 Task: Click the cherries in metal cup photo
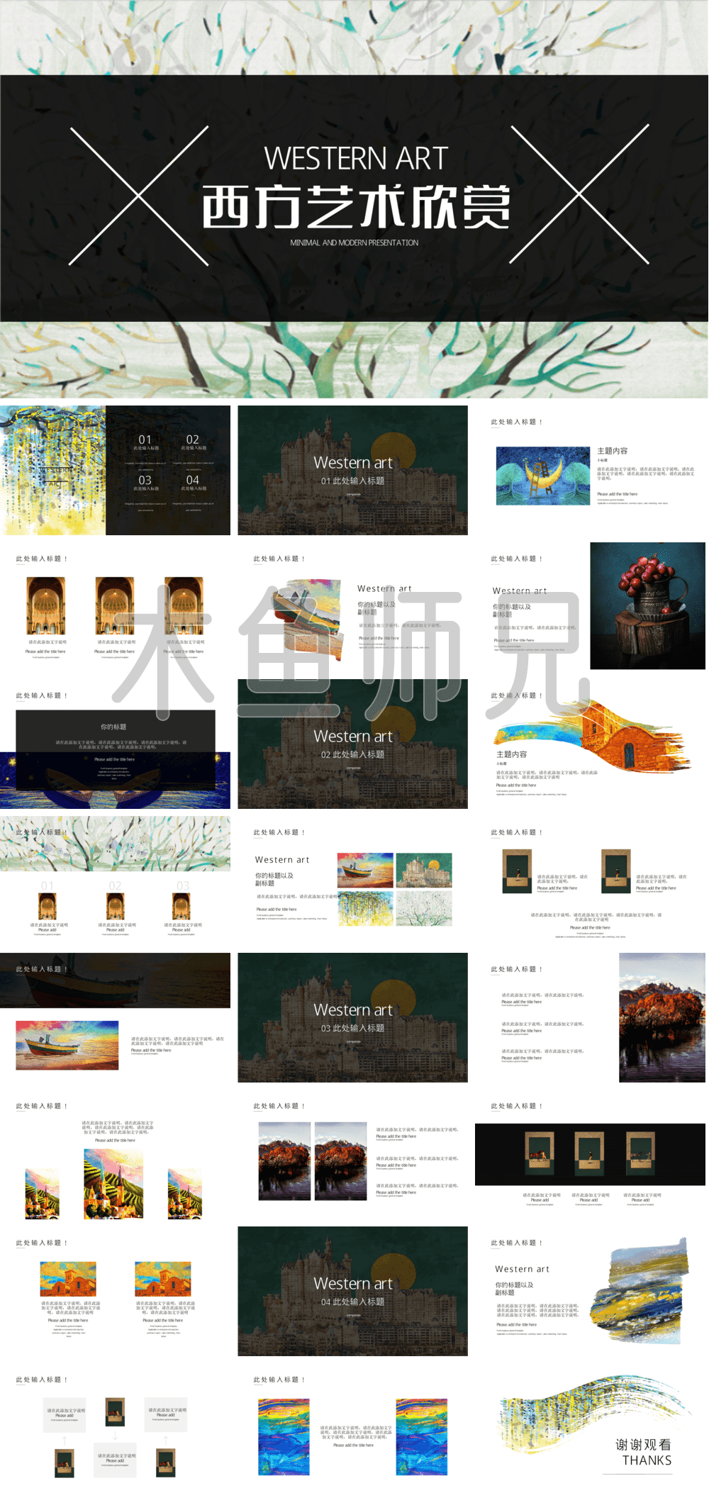pyautogui.click(x=648, y=606)
